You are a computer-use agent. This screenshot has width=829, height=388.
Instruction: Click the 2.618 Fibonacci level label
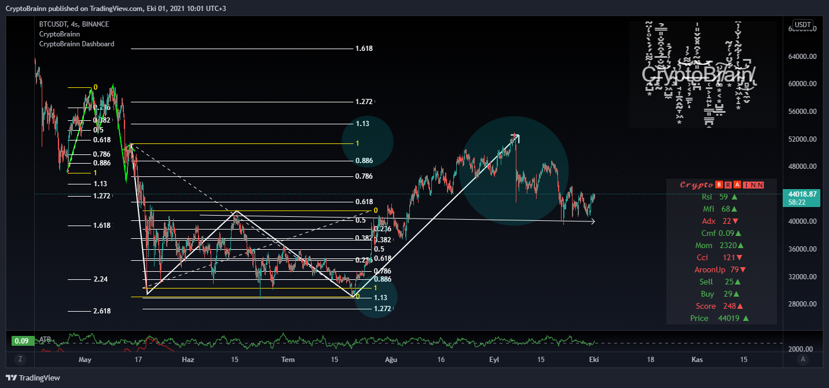[x=102, y=311]
